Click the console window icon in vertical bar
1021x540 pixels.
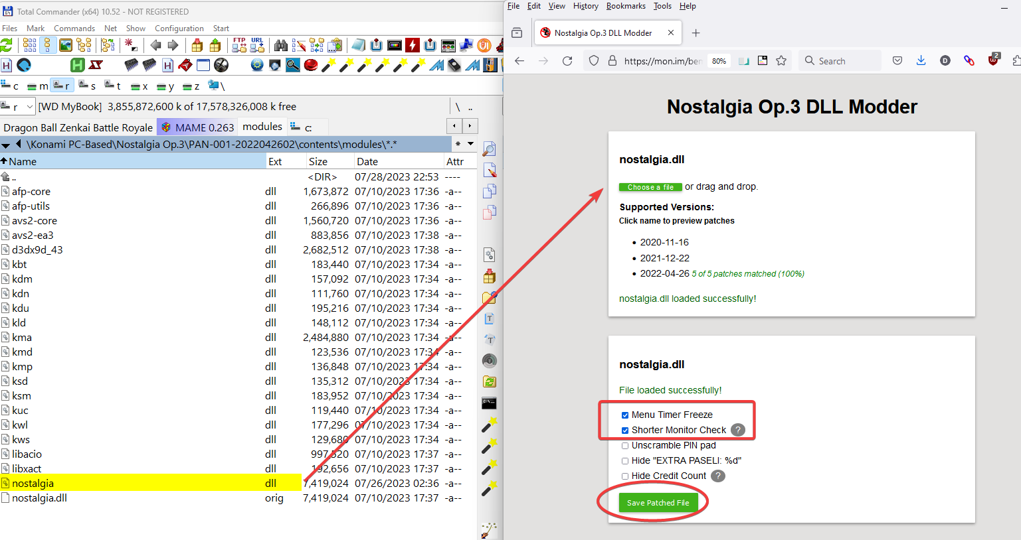pos(490,403)
